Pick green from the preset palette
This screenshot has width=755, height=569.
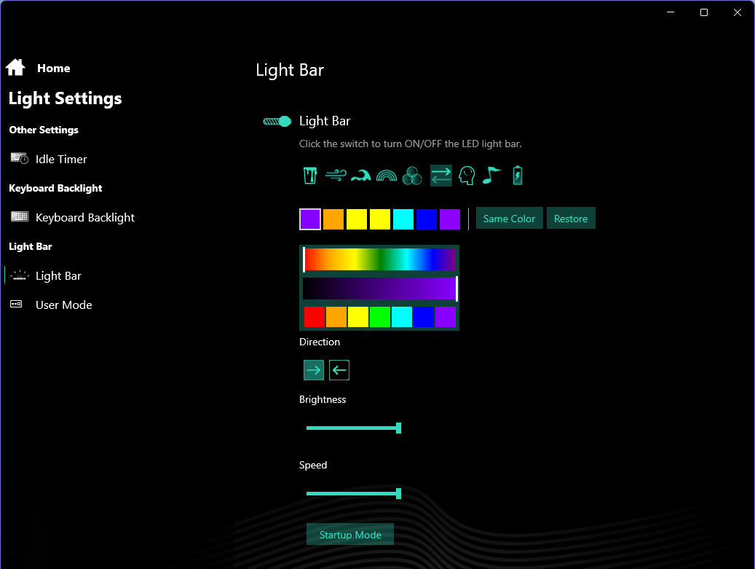tap(380, 317)
